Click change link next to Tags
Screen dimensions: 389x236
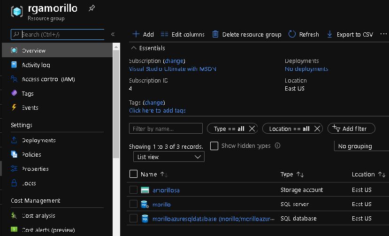point(154,102)
